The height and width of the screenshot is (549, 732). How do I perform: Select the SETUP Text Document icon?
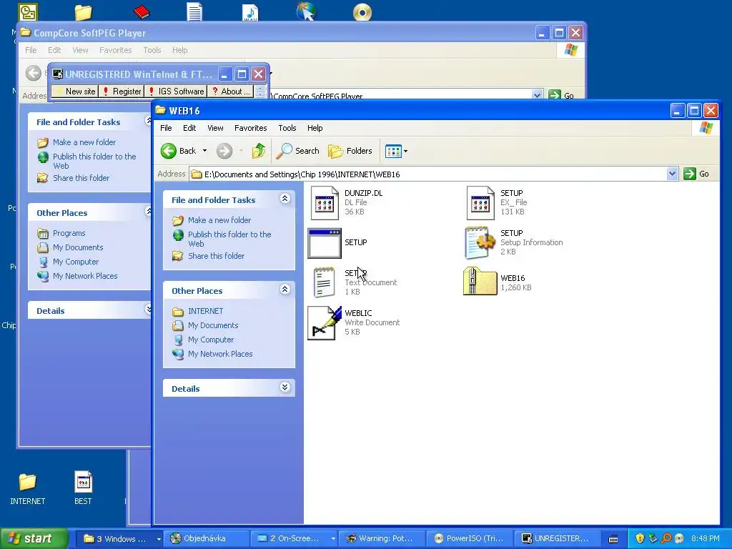coord(325,282)
